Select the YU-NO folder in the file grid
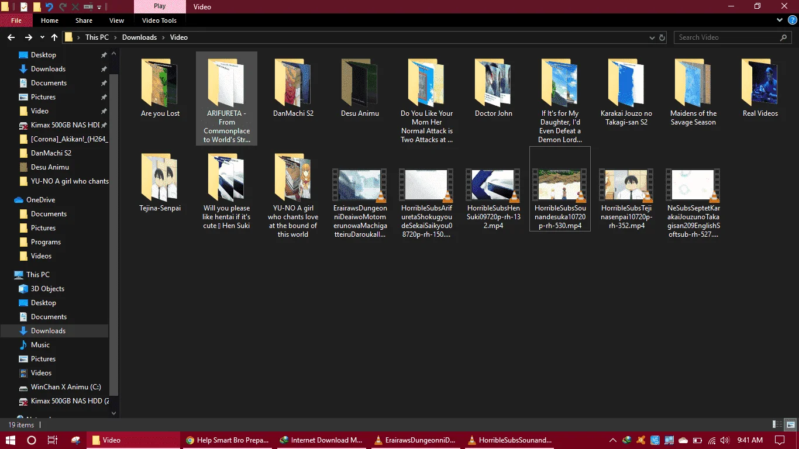799x449 pixels. click(294, 195)
